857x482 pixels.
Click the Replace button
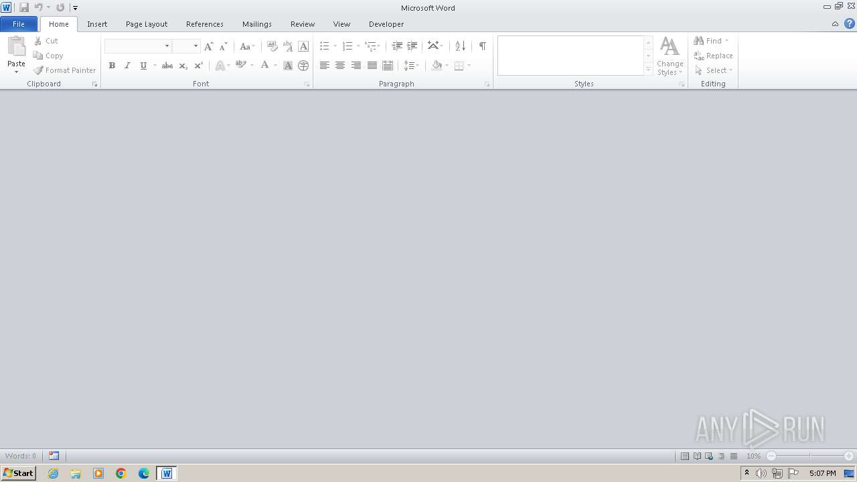[713, 56]
